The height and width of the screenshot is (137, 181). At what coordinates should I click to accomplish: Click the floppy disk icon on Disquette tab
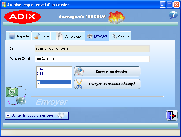click(12, 36)
